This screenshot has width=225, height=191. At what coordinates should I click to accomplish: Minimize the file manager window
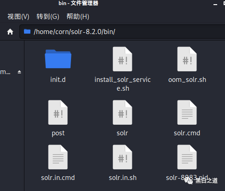(x=215, y=4)
